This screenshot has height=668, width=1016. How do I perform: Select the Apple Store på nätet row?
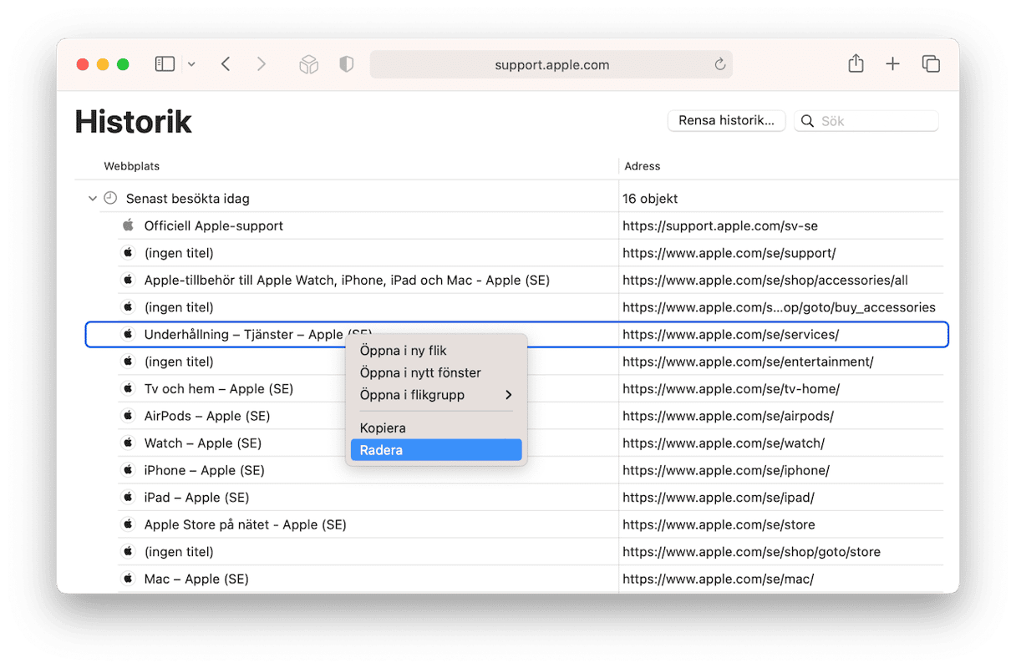[x=531, y=524]
